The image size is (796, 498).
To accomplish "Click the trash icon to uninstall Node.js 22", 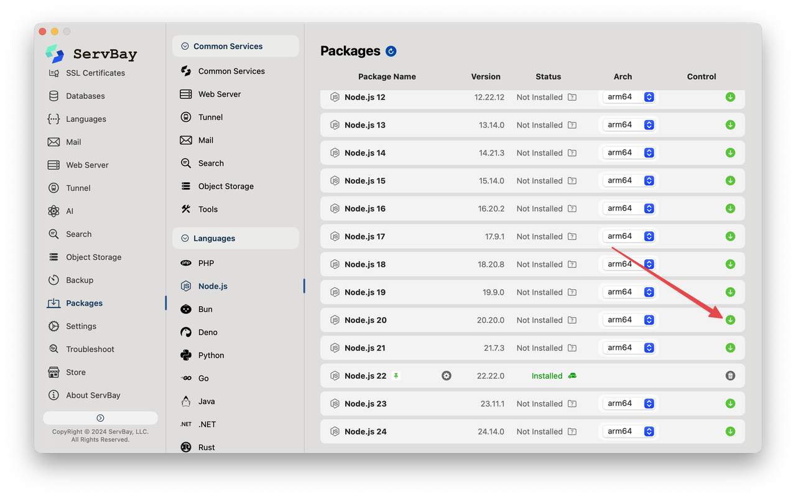I will [730, 376].
